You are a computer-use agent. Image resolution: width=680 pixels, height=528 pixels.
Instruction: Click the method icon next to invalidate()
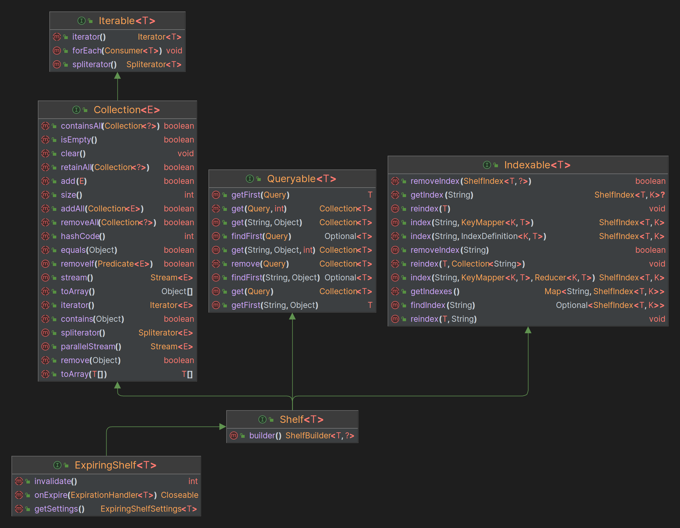[x=19, y=481]
